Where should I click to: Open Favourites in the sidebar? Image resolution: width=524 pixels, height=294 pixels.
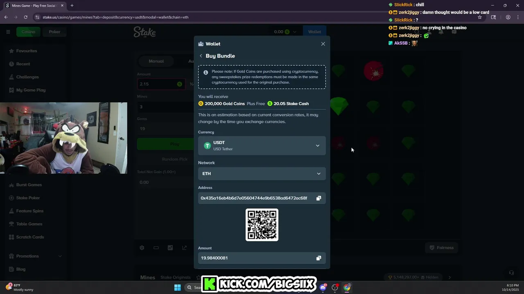pyautogui.click(x=27, y=51)
